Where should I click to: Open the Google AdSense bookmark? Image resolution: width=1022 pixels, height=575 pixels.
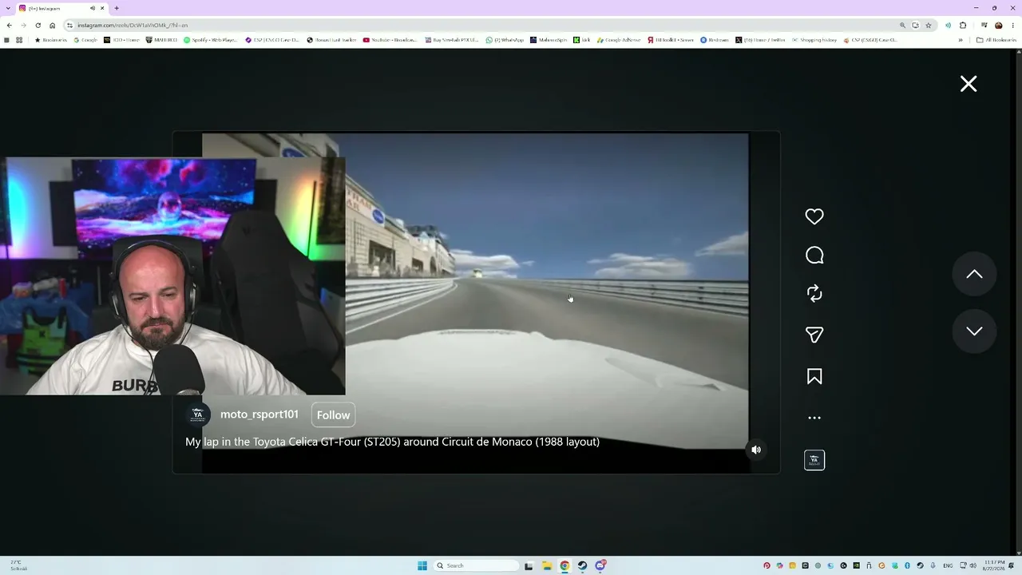tap(619, 40)
